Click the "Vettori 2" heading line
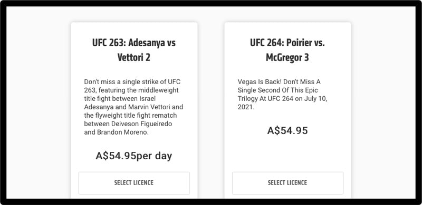The width and height of the screenshot is (422, 205). click(x=134, y=57)
